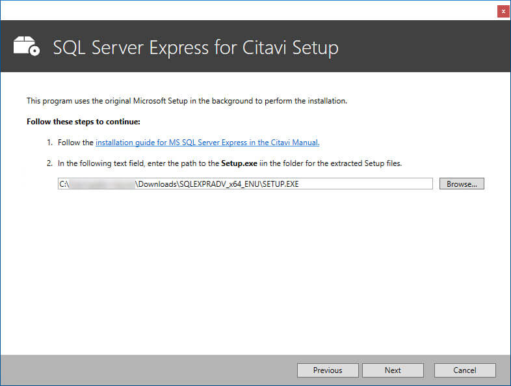Click the step number 1 list marker
This screenshot has width=511, height=386.
coord(49,143)
